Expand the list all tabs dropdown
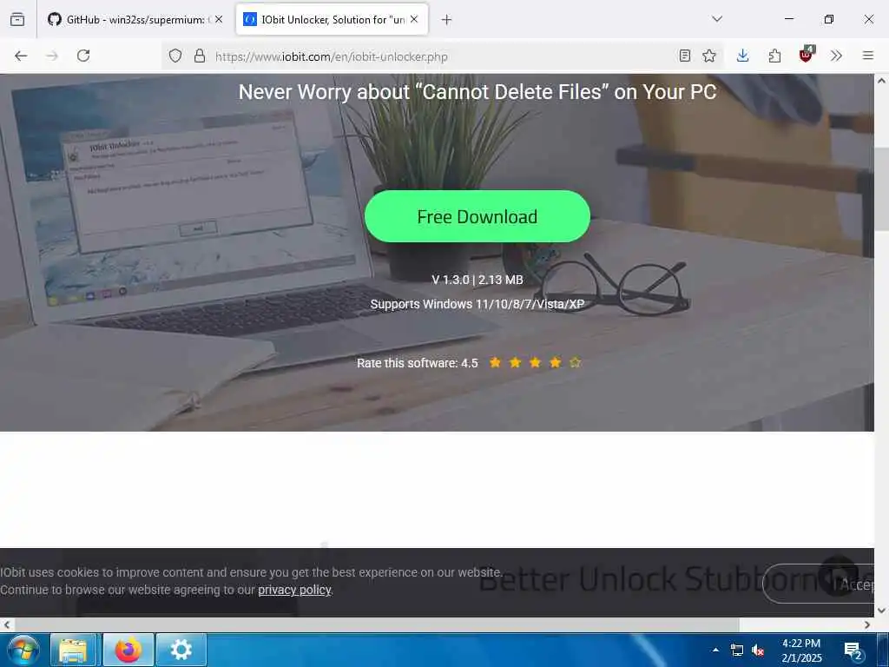This screenshot has height=667, width=889. pos(716,19)
